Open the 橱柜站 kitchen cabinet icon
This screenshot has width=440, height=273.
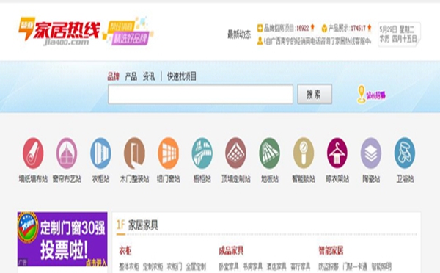[202, 153]
